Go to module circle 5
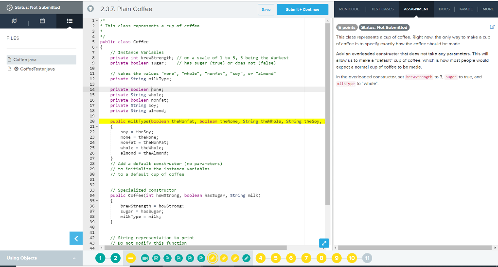498x267 pixels. pyautogui.click(x=276, y=258)
